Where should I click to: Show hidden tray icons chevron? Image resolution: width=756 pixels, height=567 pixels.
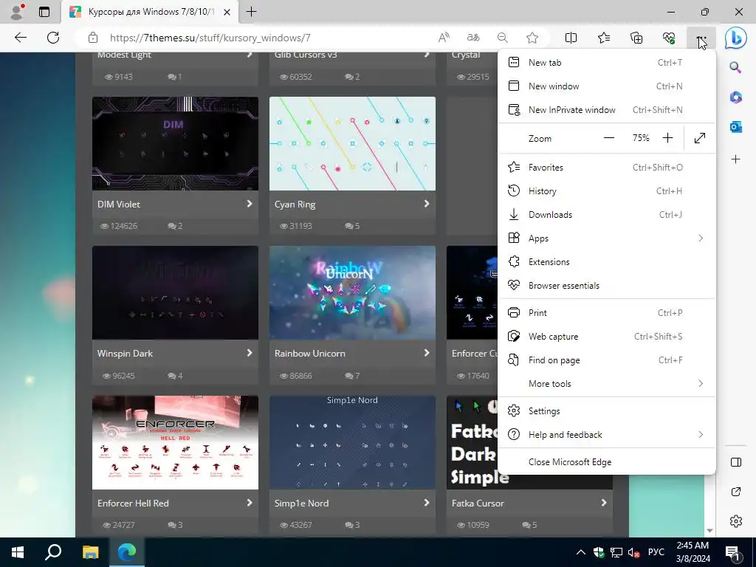(581, 552)
